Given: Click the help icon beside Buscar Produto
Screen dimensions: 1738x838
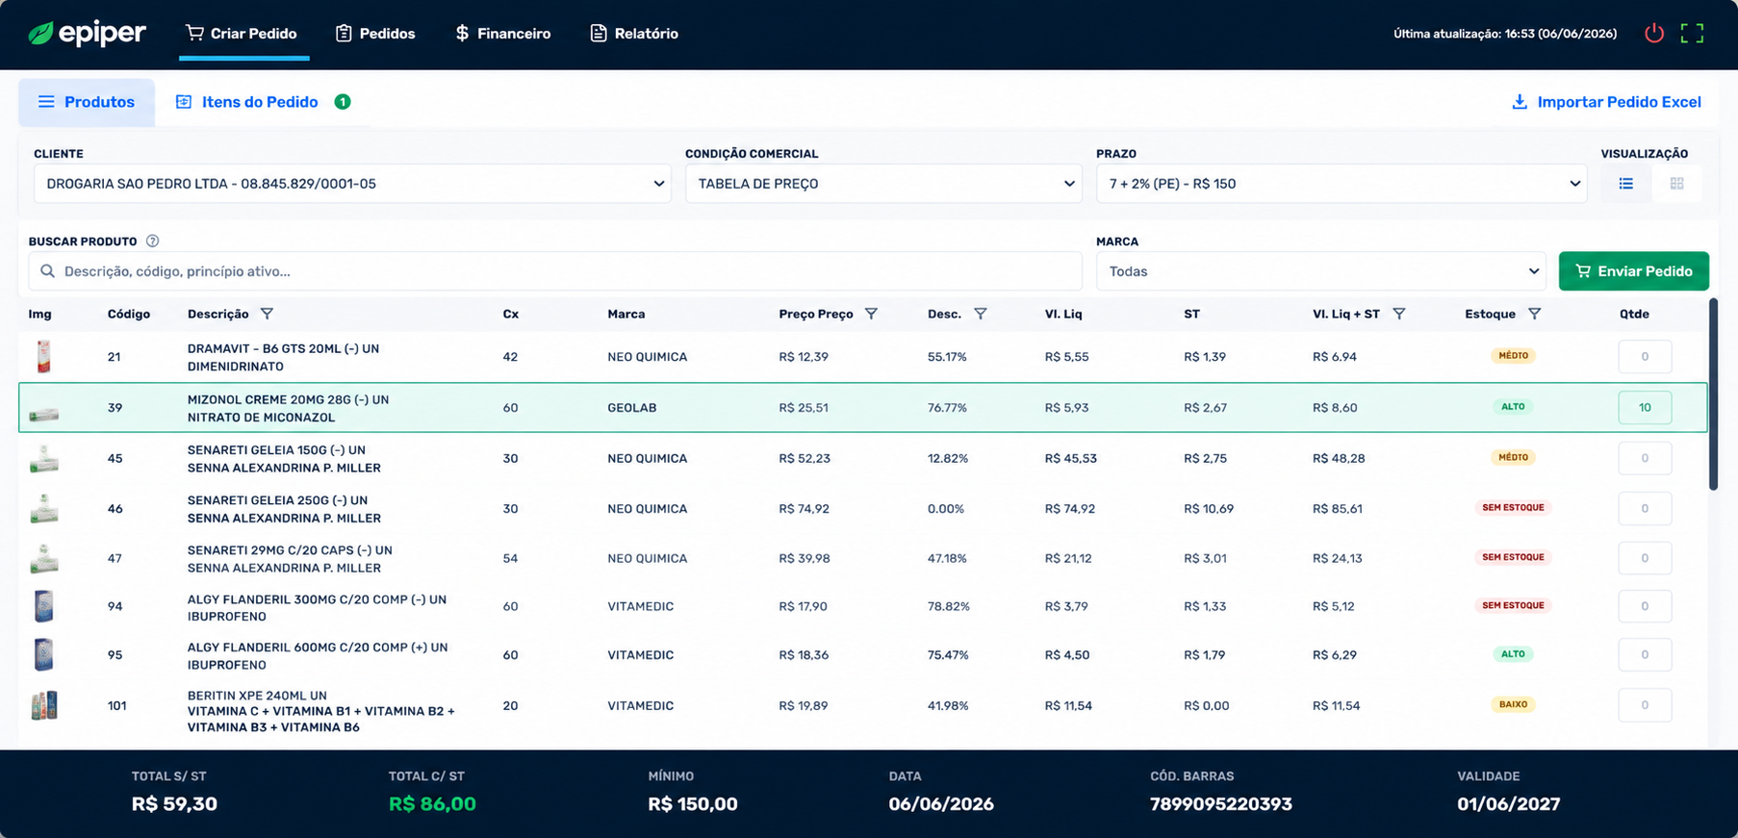Looking at the screenshot, I should (152, 241).
